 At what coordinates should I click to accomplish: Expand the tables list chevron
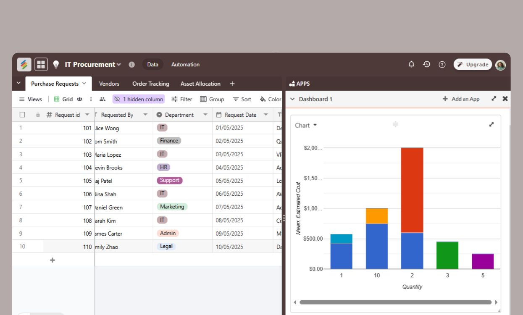click(18, 83)
